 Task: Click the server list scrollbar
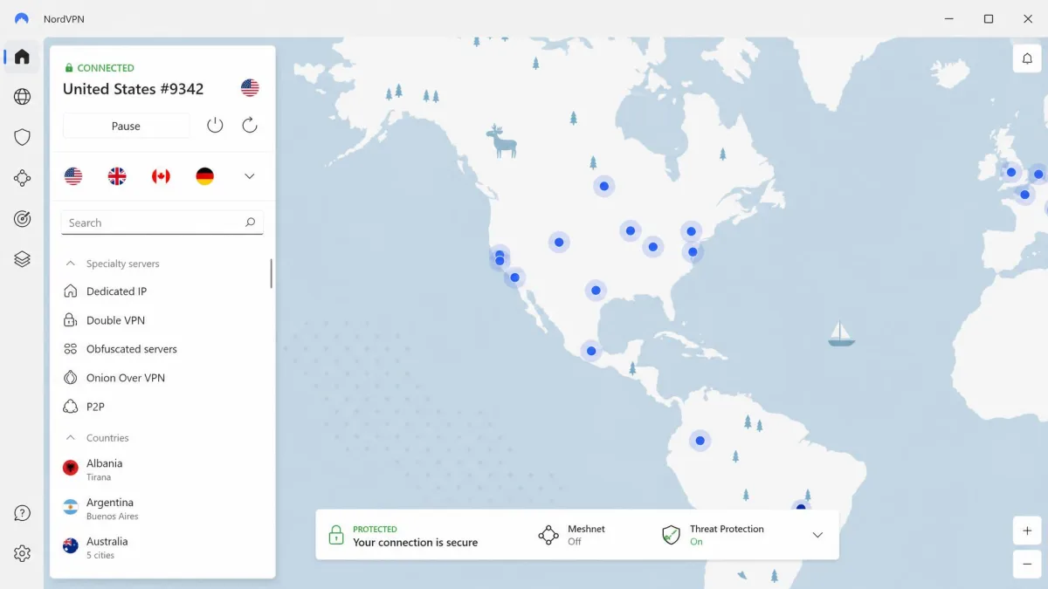pos(271,273)
